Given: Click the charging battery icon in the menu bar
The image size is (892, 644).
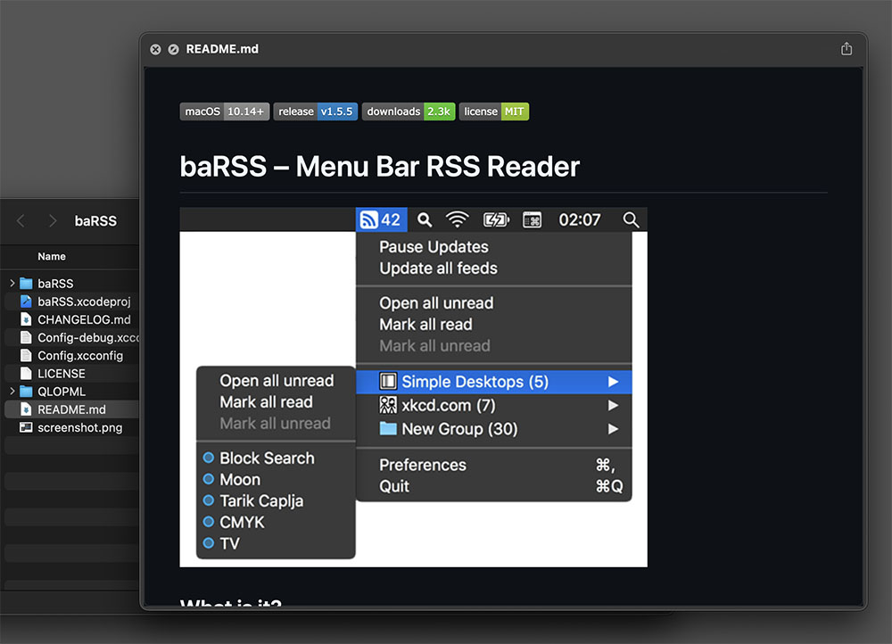Looking at the screenshot, I should tap(496, 219).
